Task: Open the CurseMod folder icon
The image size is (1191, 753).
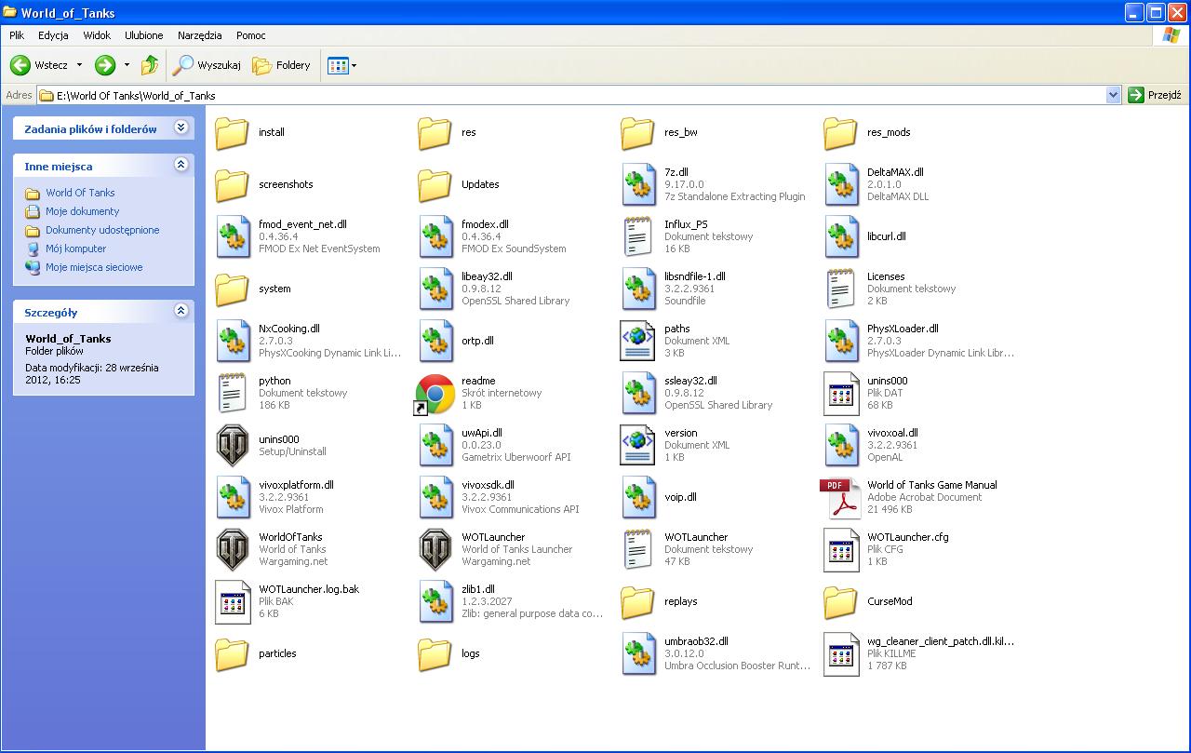Action: click(840, 602)
